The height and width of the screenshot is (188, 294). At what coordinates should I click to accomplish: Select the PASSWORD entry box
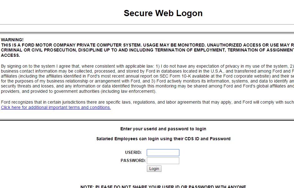pyautogui.click(x=163, y=161)
